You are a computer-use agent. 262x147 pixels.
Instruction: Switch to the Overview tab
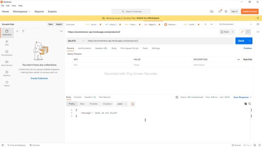point(70,24)
